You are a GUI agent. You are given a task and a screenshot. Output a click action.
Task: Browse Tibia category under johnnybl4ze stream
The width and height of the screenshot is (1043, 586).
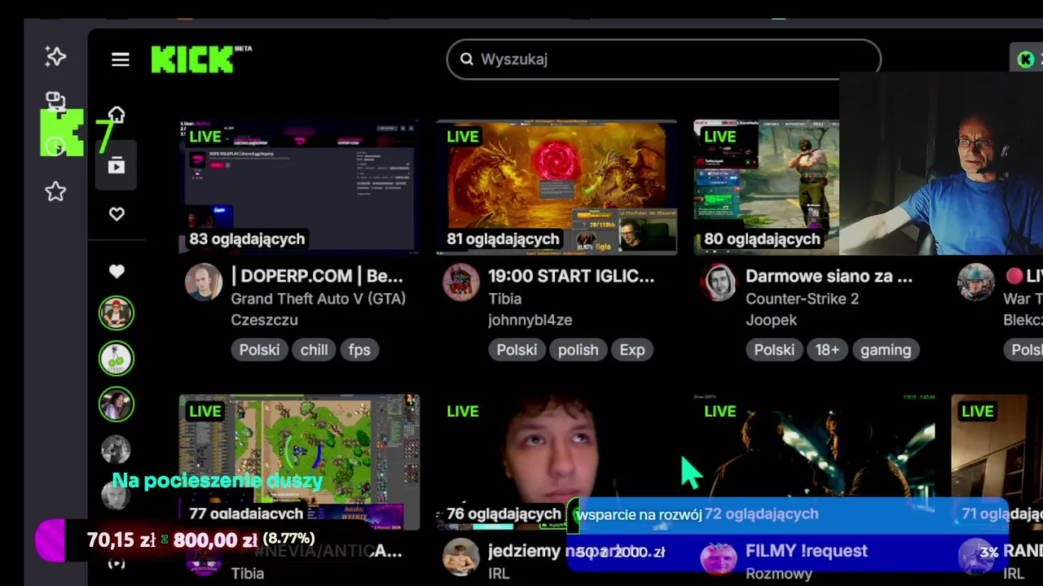point(504,299)
